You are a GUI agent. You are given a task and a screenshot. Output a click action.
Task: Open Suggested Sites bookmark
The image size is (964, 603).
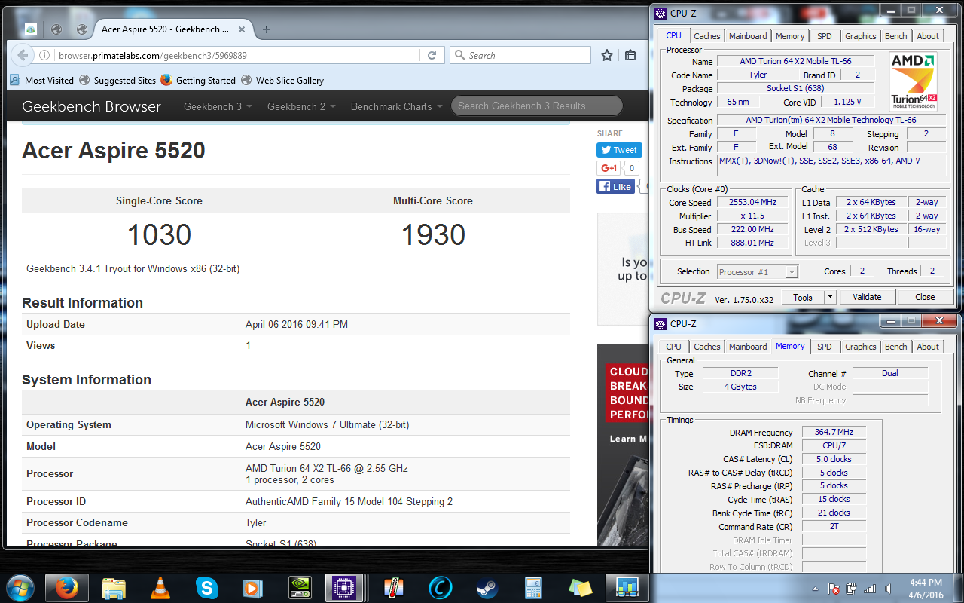click(117, 80)
